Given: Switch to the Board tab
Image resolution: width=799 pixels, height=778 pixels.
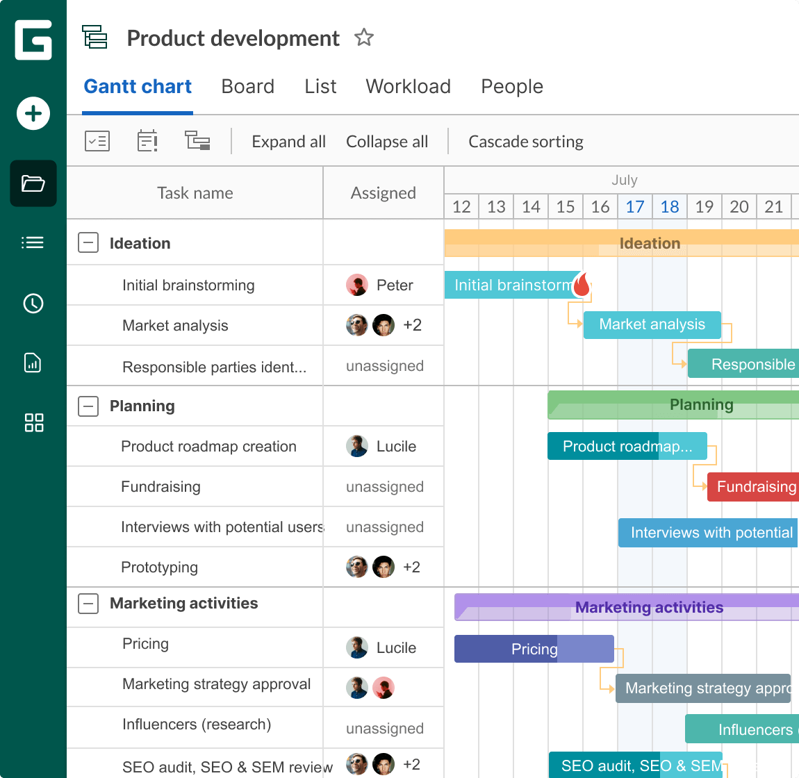Looking at the screenshot, I should click(247, 86).
